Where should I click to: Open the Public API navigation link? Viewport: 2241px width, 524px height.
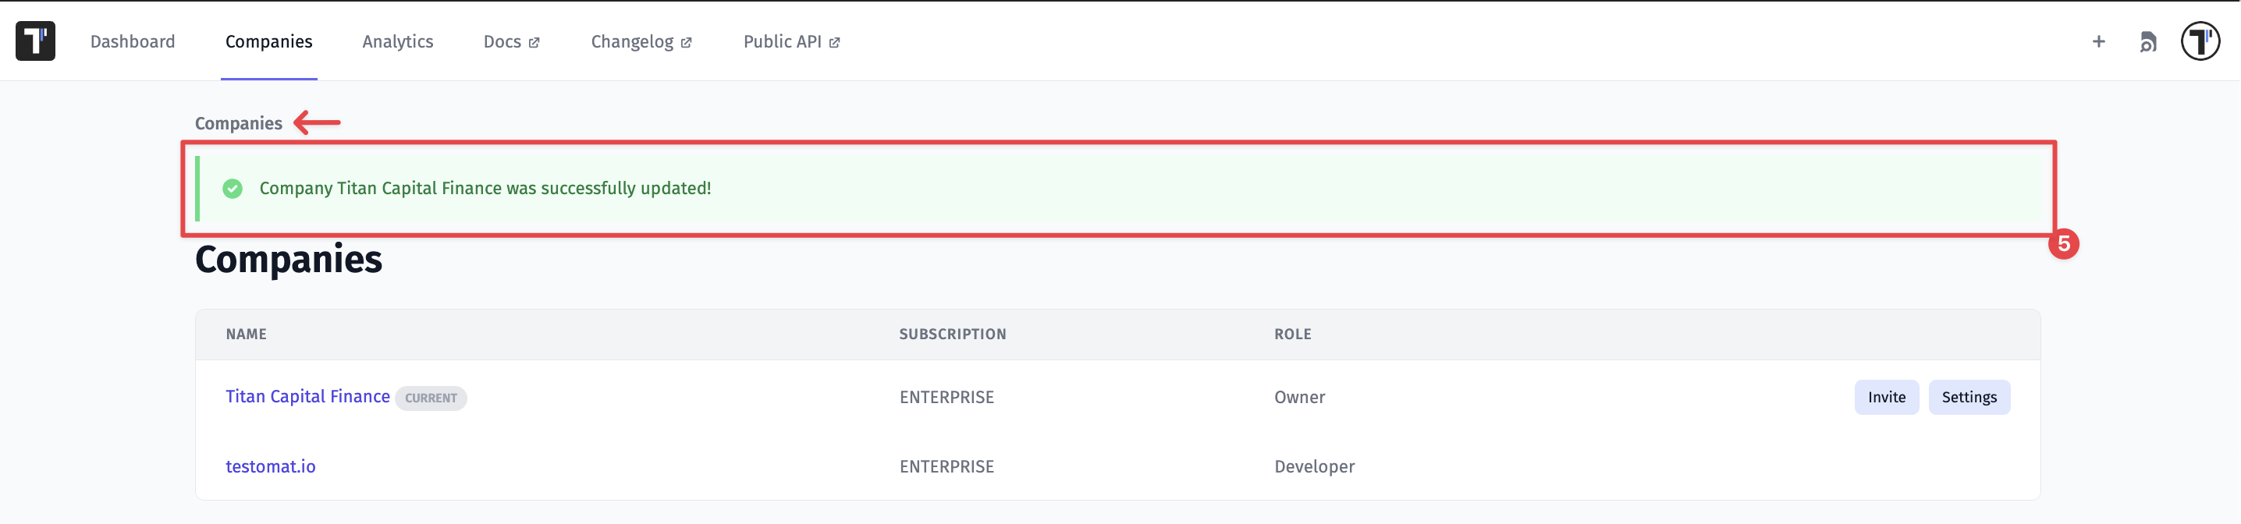coord(782,41)
